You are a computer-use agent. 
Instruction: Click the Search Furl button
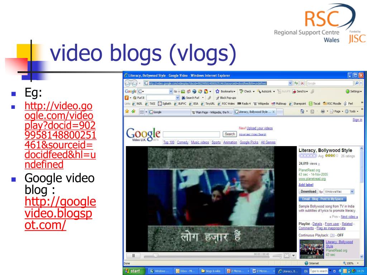tap(191, 98)
